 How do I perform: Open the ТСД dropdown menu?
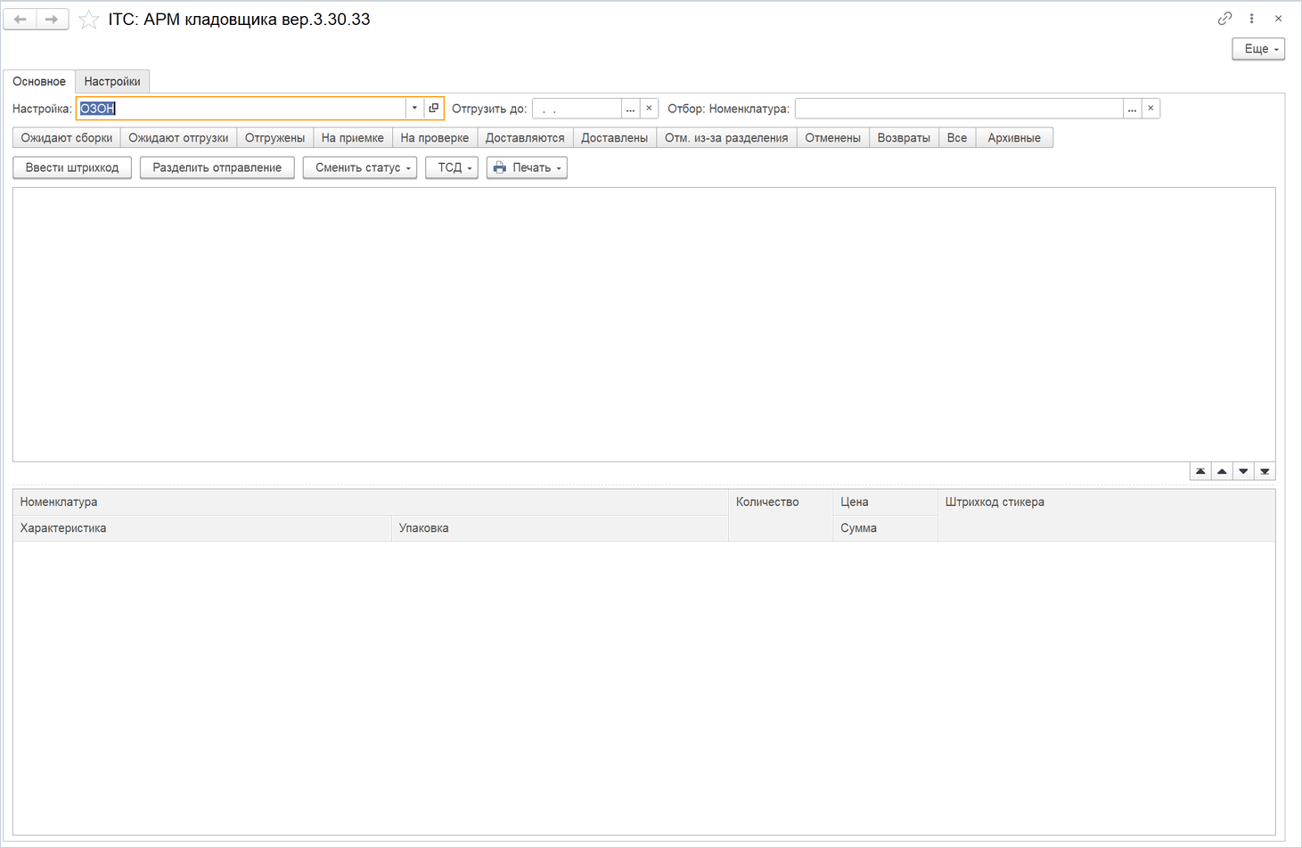452,167
